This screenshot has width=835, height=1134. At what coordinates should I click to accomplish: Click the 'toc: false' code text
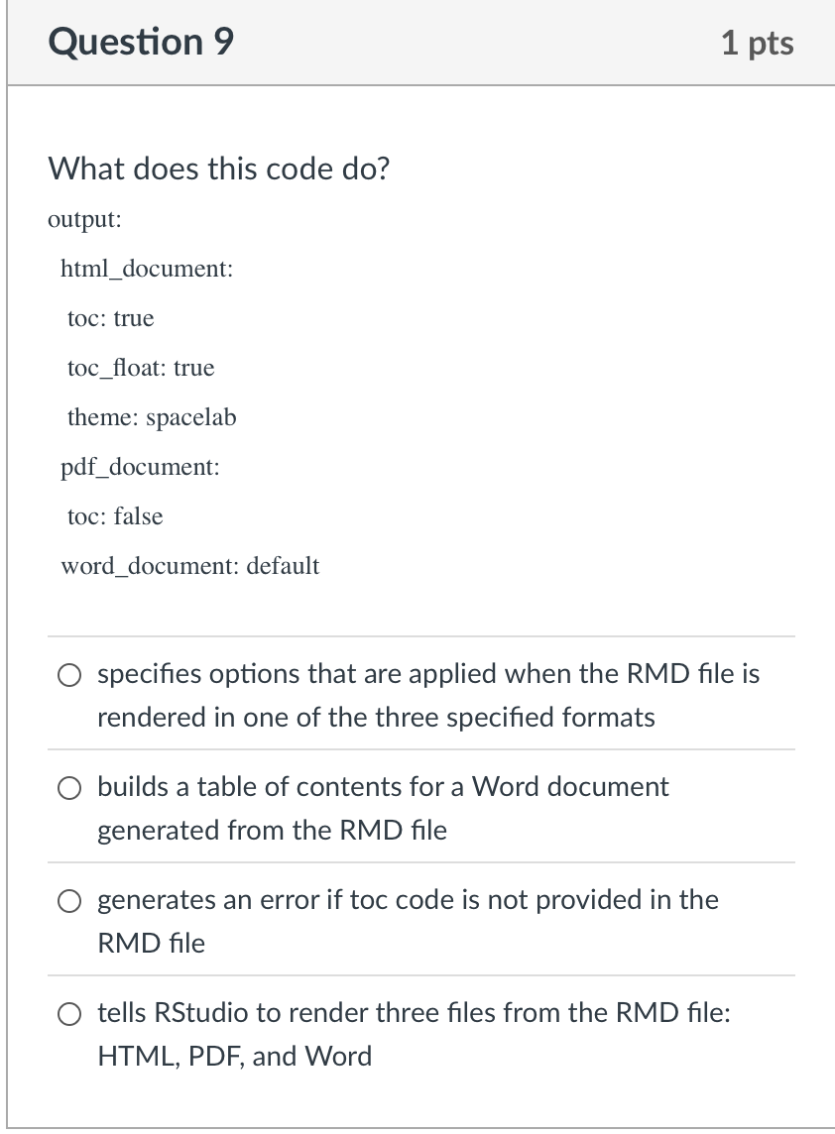pos(112,516)
